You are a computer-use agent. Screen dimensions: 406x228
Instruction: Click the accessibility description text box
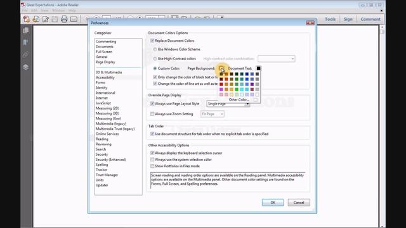tap(228, 180)
